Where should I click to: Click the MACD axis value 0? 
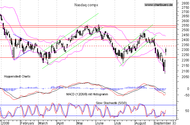pos(188,89)
